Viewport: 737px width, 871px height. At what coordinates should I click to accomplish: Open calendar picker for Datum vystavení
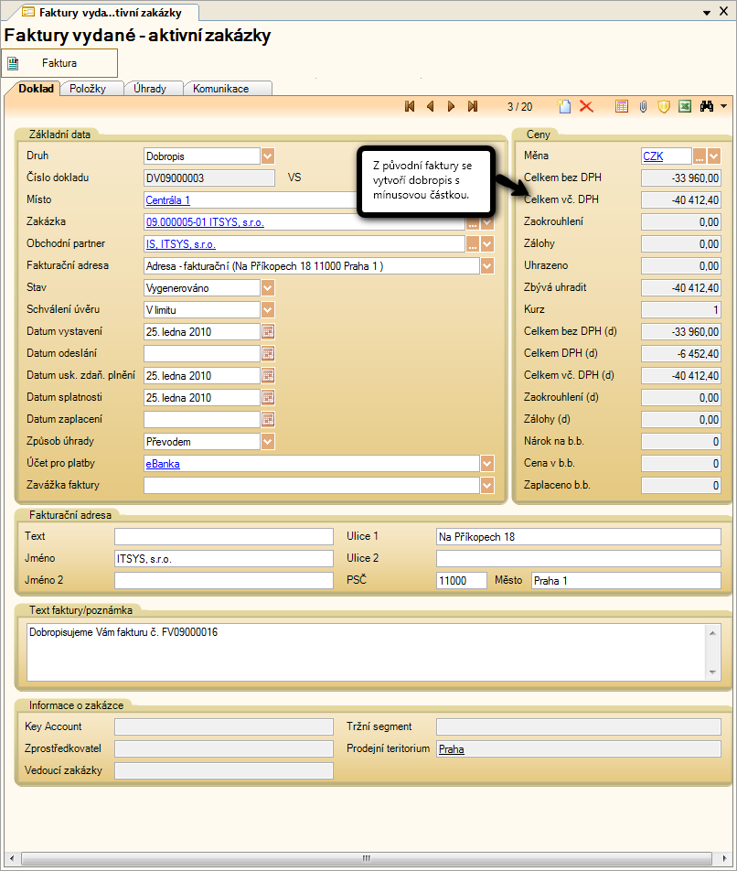click(269, 331)
